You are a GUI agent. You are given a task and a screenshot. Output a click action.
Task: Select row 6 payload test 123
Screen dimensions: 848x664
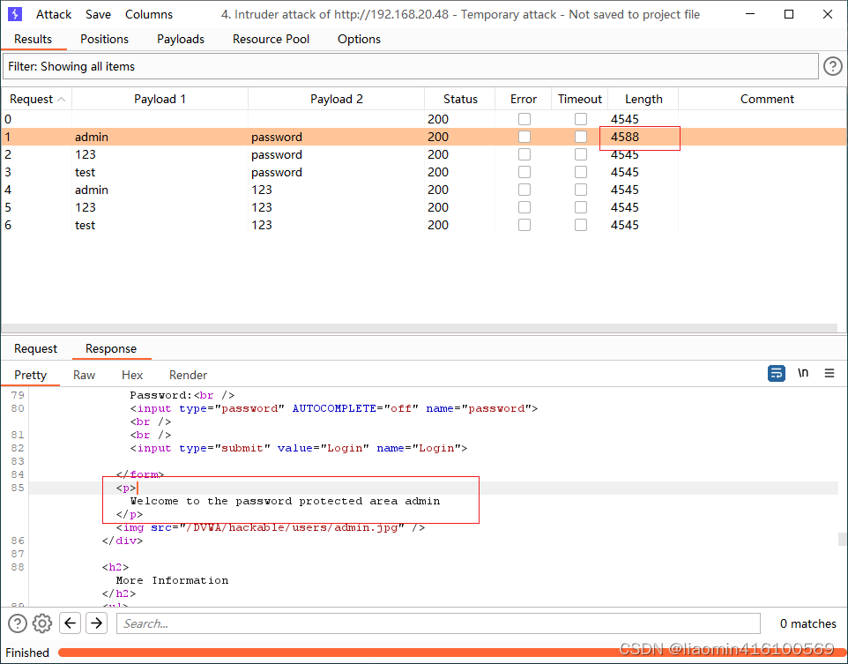pyautogui.click(x=423, y=225)
